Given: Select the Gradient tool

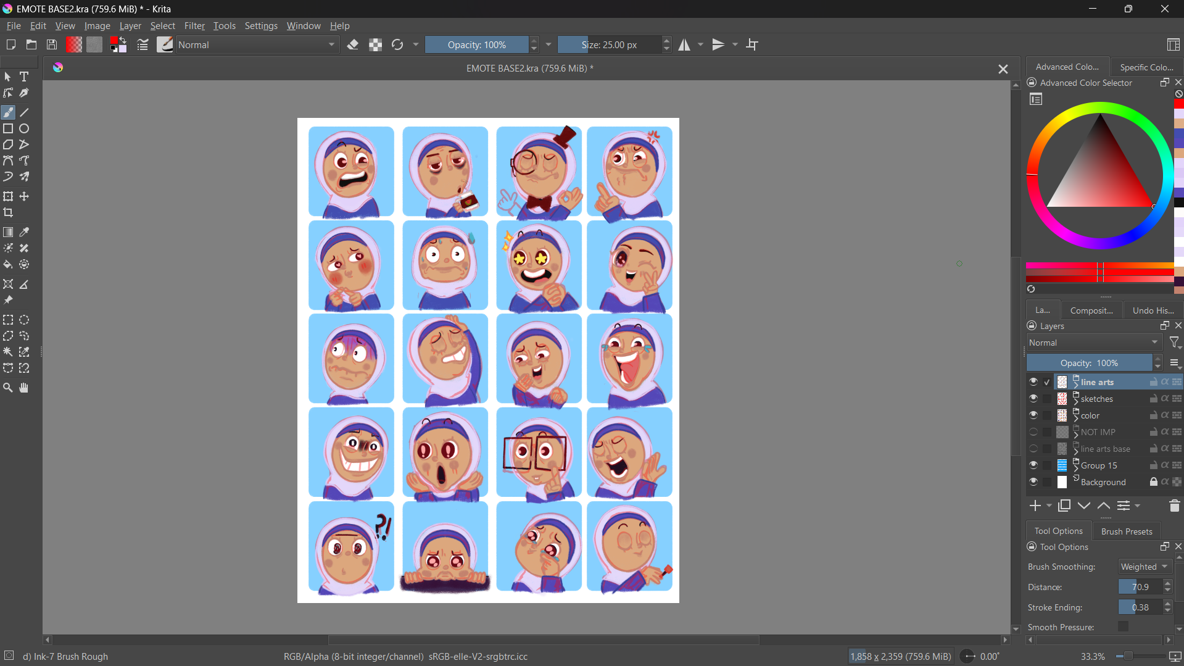Looking at the screenshot, I should point(8,233).
